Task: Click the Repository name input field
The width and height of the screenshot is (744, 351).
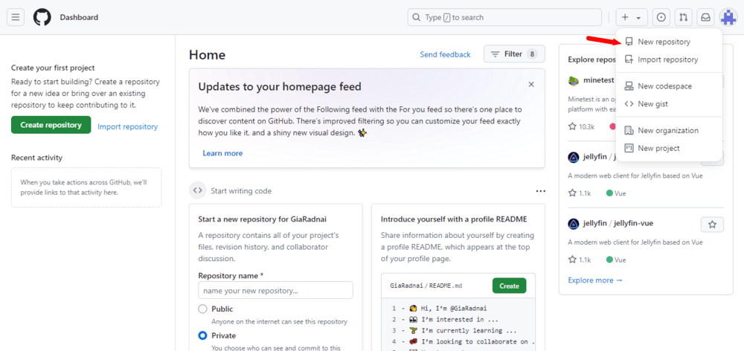Action: [x=275, y=290]
